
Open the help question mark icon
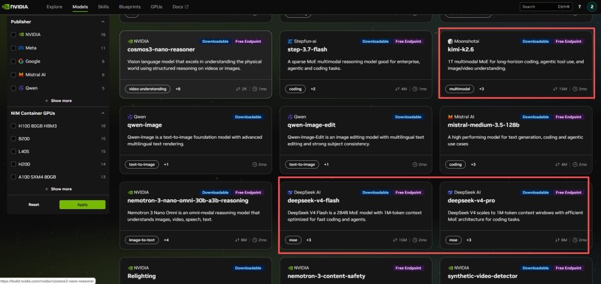pos(579,7)
